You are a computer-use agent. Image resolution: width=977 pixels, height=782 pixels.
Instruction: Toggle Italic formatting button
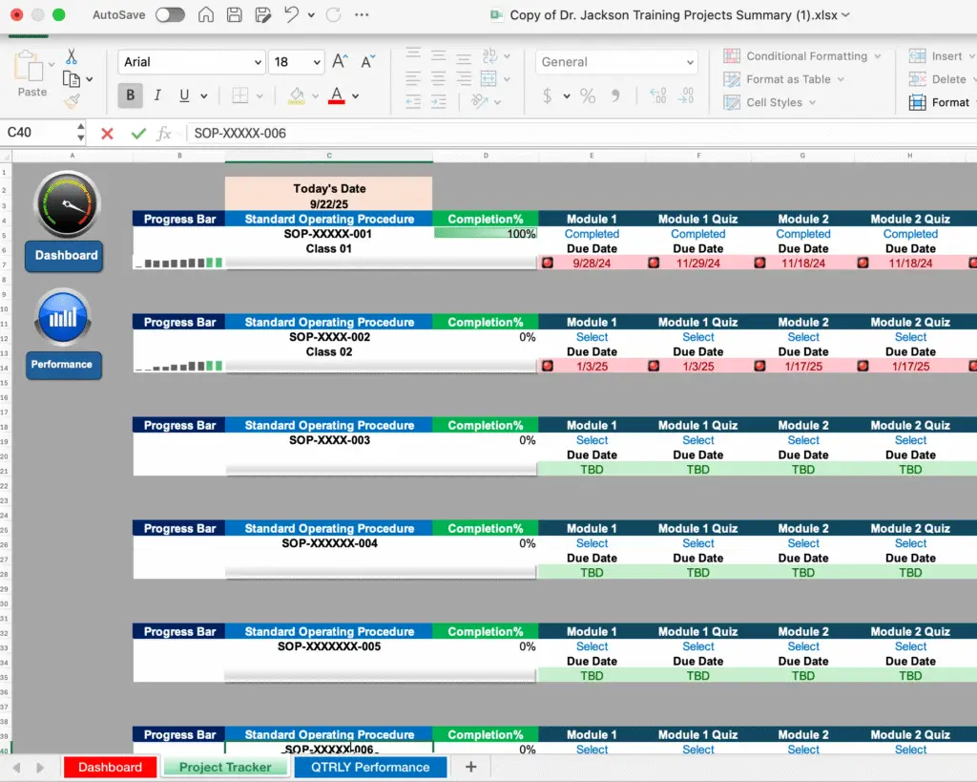(156, 95)
